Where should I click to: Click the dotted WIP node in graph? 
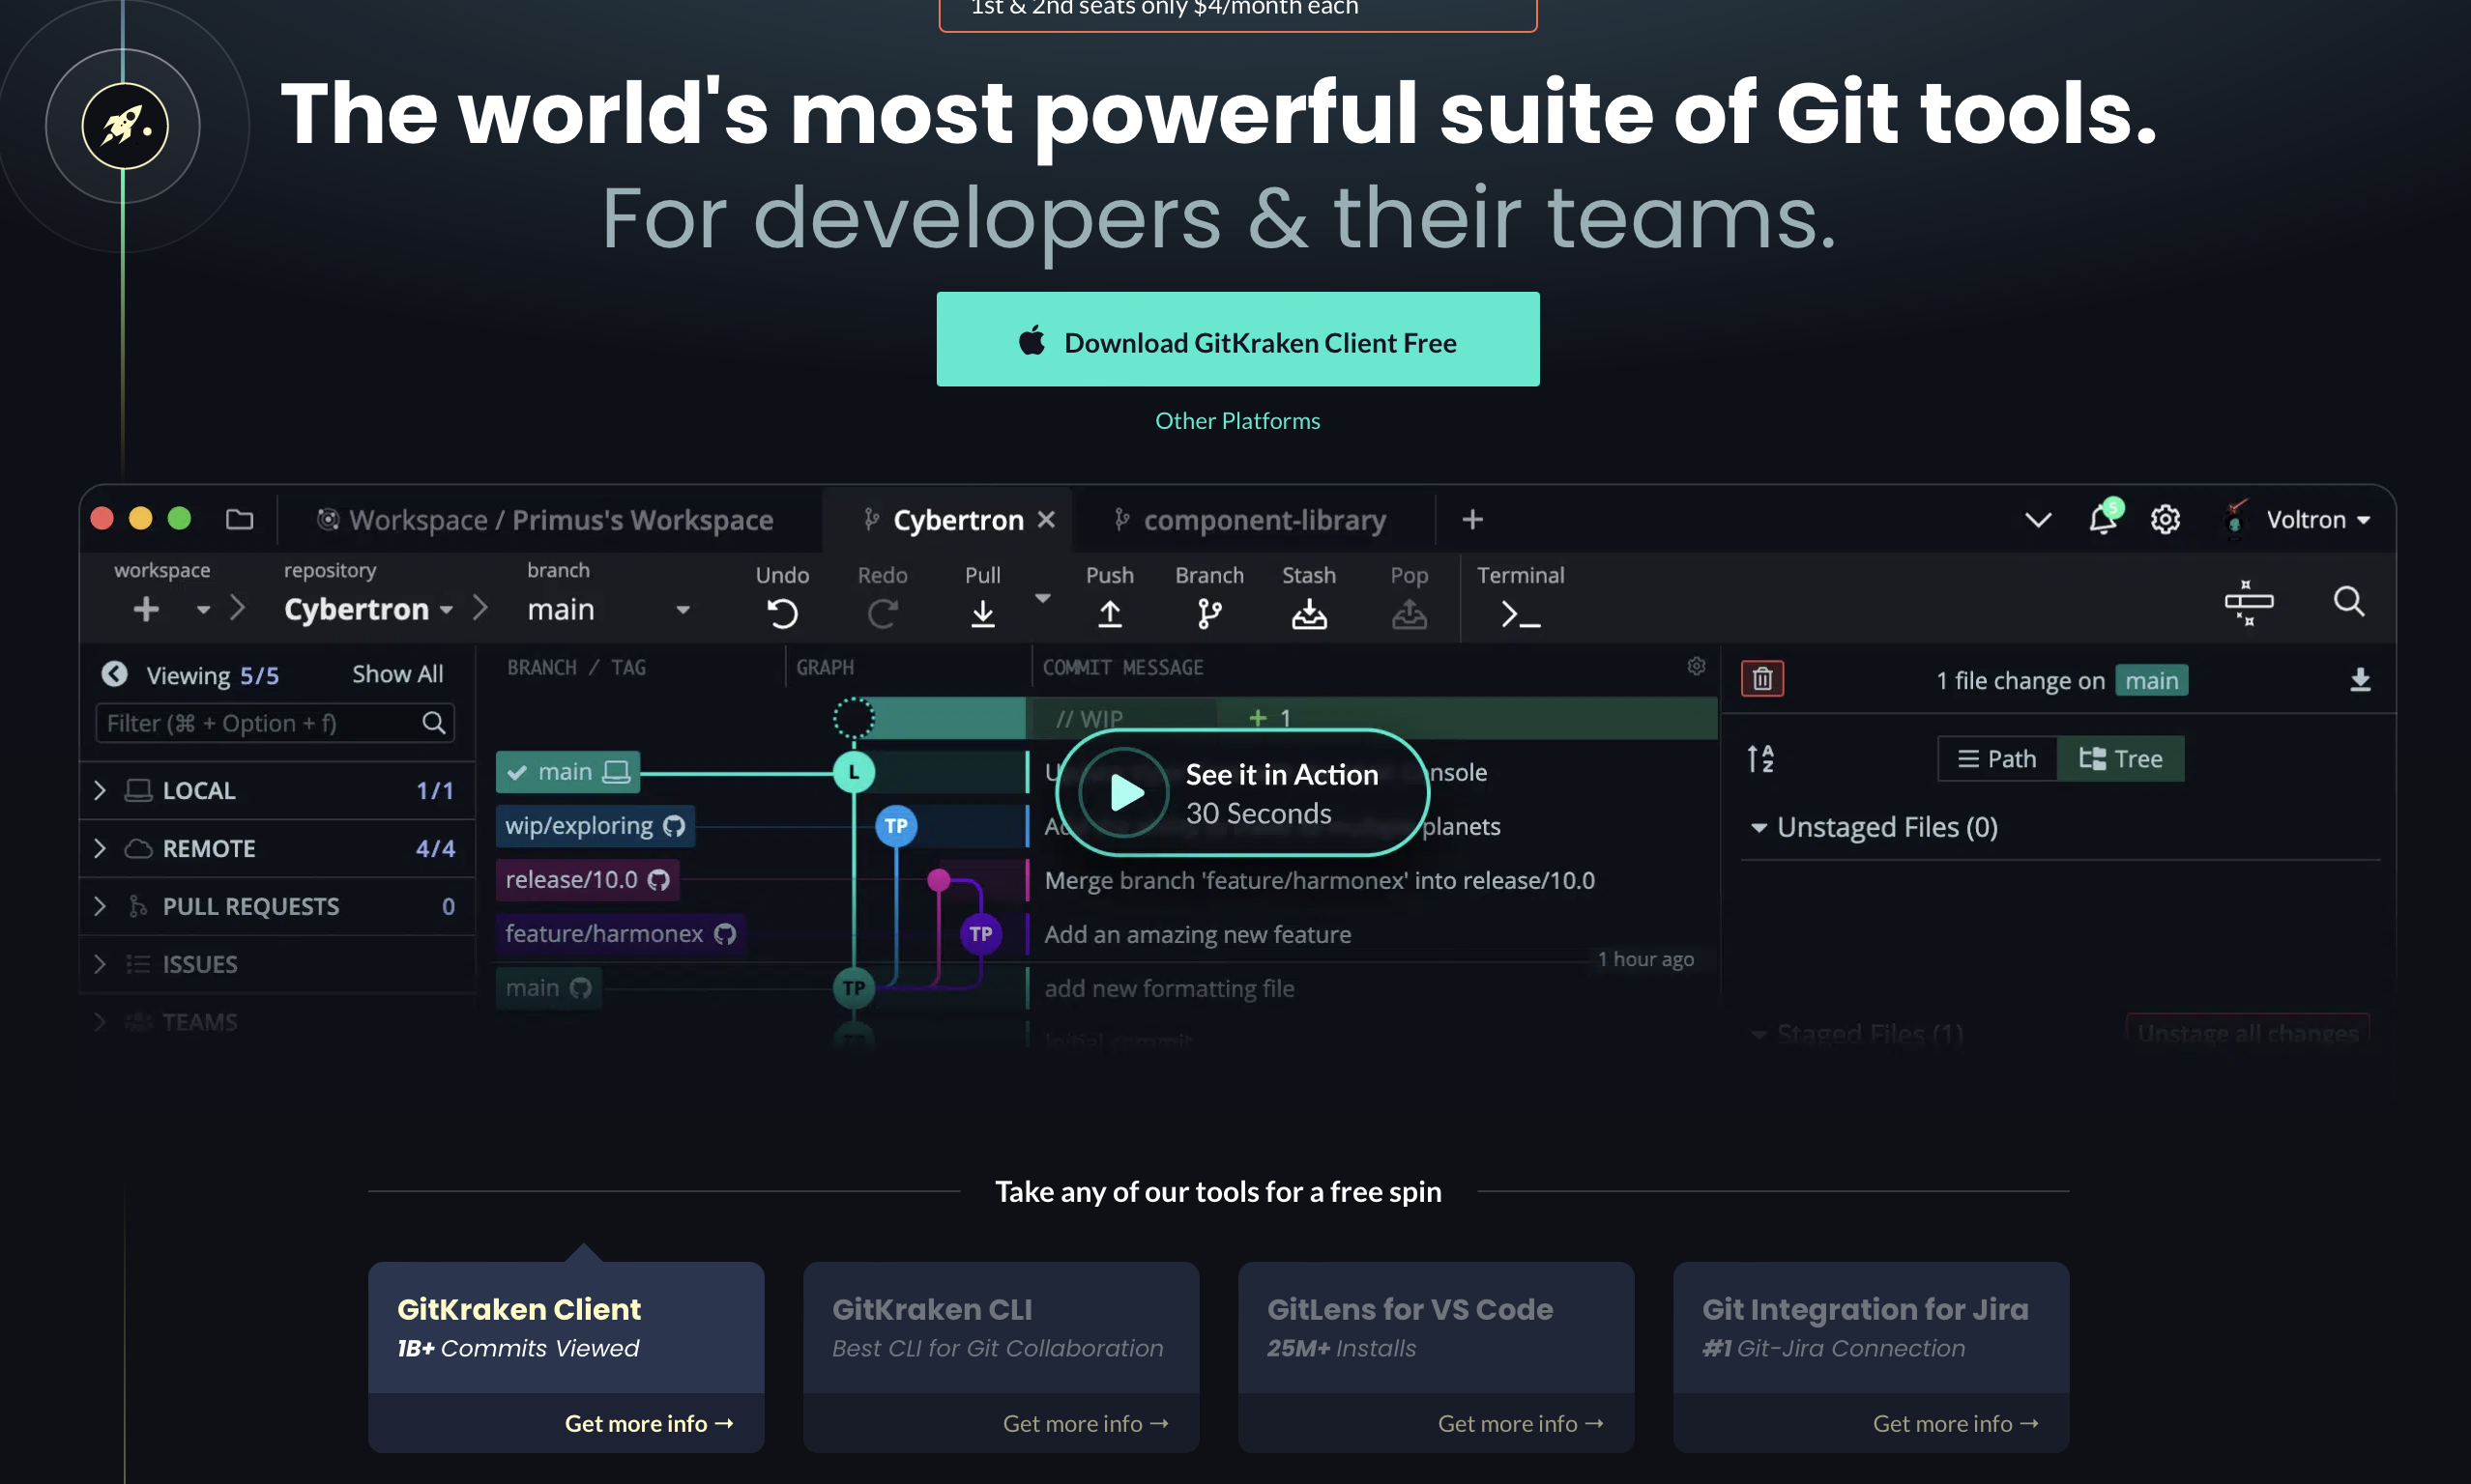click(854, 717)
